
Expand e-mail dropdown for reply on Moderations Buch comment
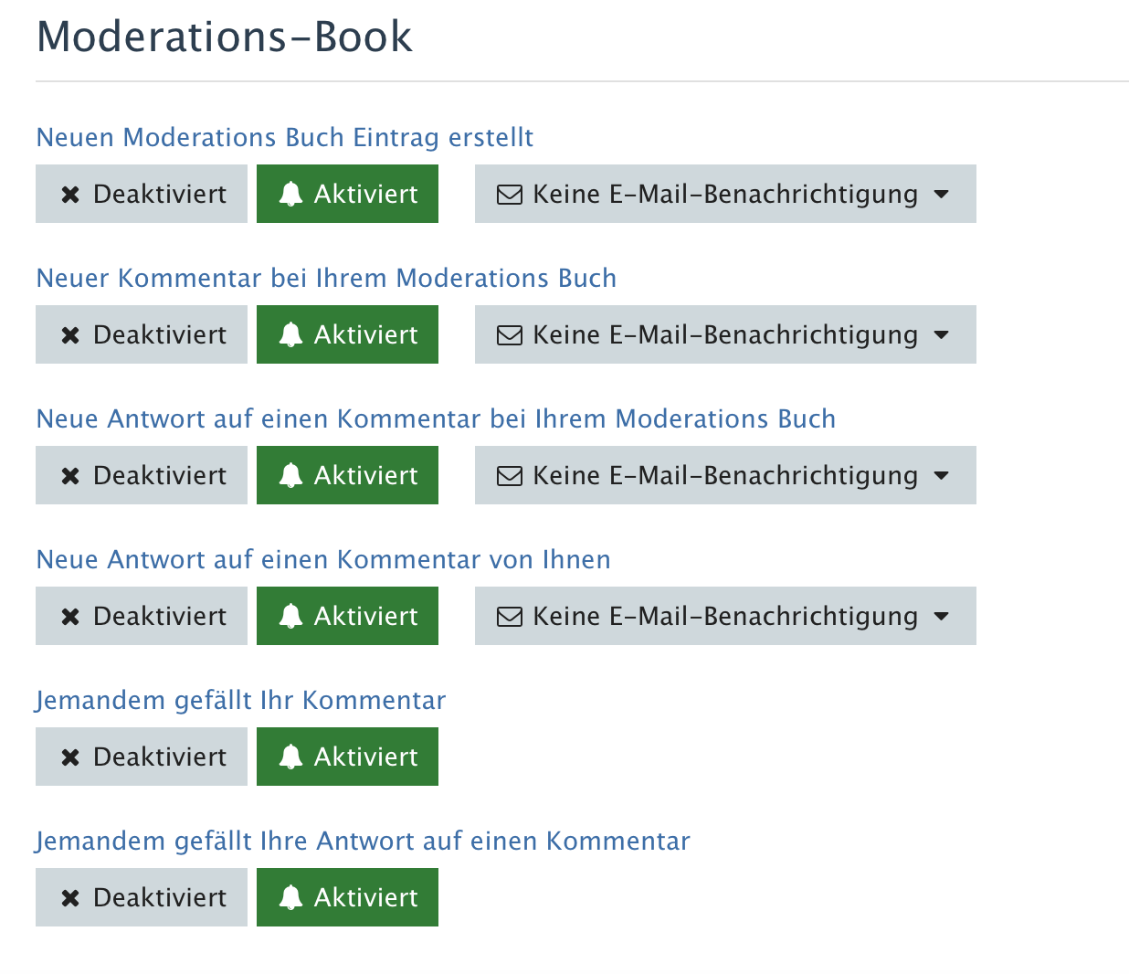[725, 475]
